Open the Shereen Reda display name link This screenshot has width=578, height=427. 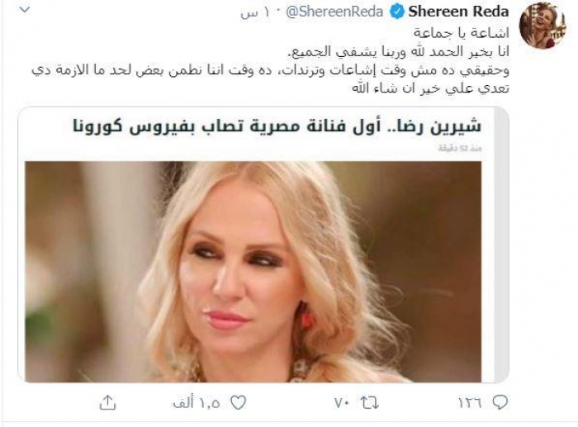tap(458, 12)
